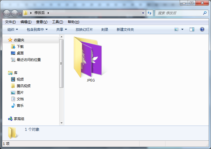Image resolution: width=211 pixels, height=149 pixels.
Task: Toggle the preview pane icon
Action: tap(192, 29)
